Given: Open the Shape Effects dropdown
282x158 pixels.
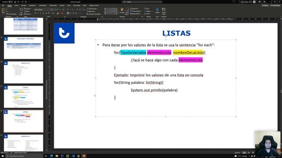Looking at the screenshot, I should (135, 14).
